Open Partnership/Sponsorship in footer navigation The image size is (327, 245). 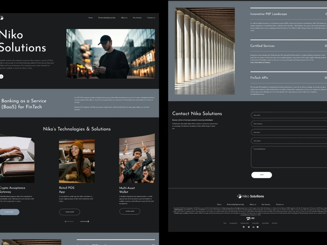coord(235,204)
